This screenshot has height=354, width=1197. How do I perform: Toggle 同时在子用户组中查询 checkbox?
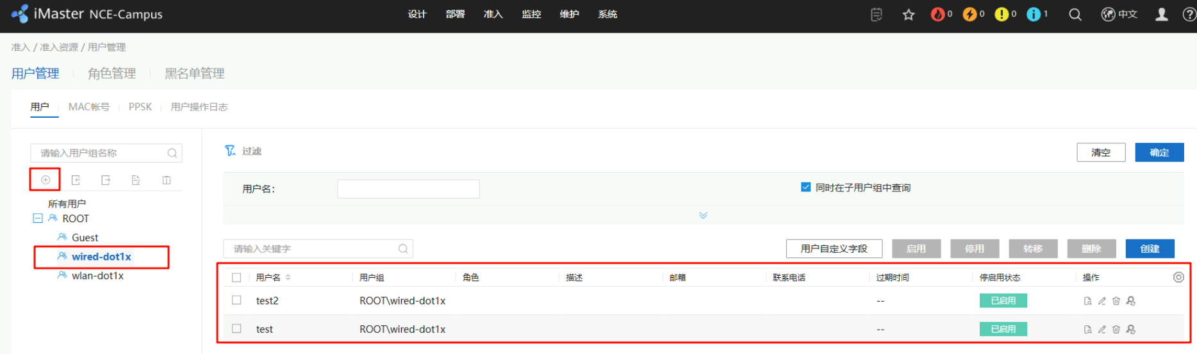point(805,188)
